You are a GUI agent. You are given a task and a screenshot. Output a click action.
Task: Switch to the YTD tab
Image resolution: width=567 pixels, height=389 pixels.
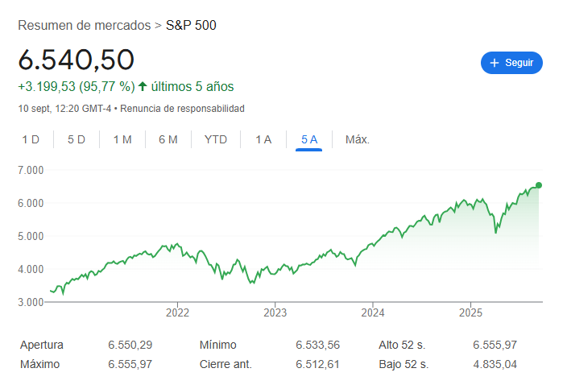click(x=216, y=139)
